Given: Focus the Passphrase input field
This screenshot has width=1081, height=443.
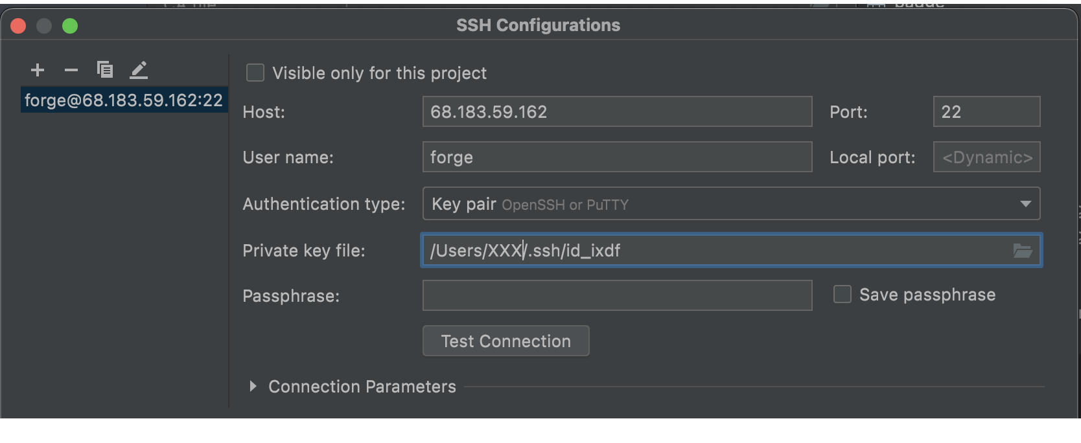Looking at the screenshot, I should pos(616,295).
